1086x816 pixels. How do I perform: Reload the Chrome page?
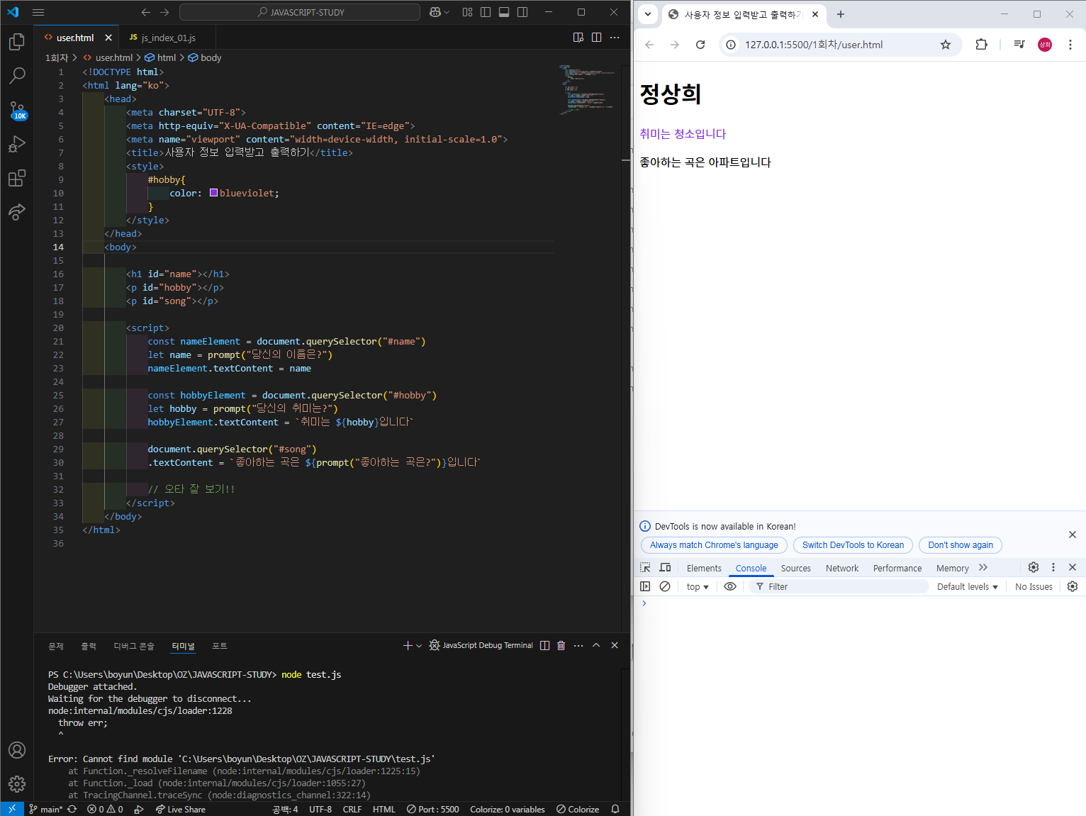coord(700,45)
